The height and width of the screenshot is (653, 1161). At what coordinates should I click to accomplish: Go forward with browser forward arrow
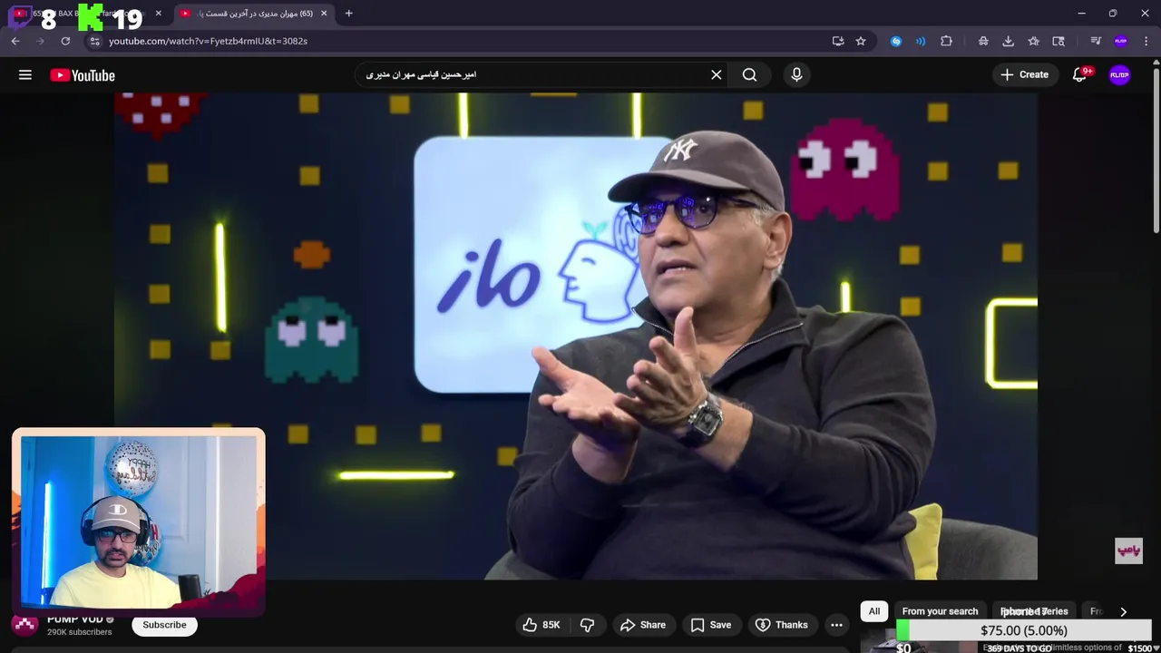(x=40, y=41)
